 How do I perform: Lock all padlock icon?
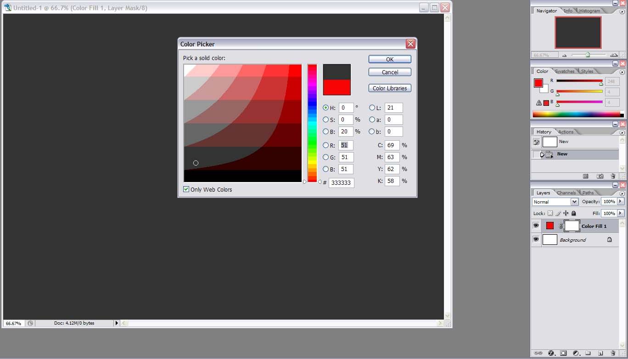click(574, 213)
